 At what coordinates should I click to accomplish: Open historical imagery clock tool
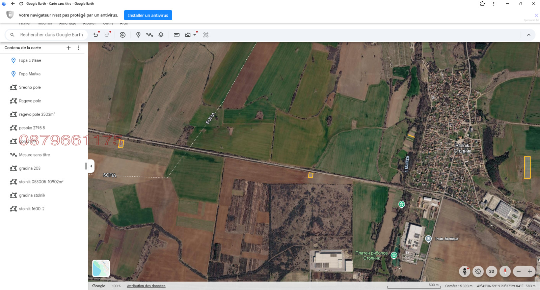[123, 35]
